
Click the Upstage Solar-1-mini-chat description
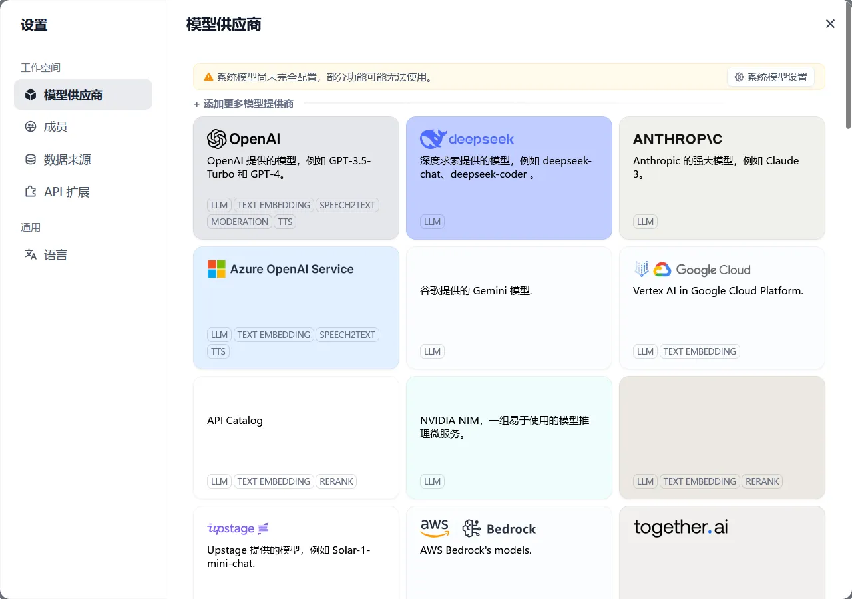[x=289, y=556]
